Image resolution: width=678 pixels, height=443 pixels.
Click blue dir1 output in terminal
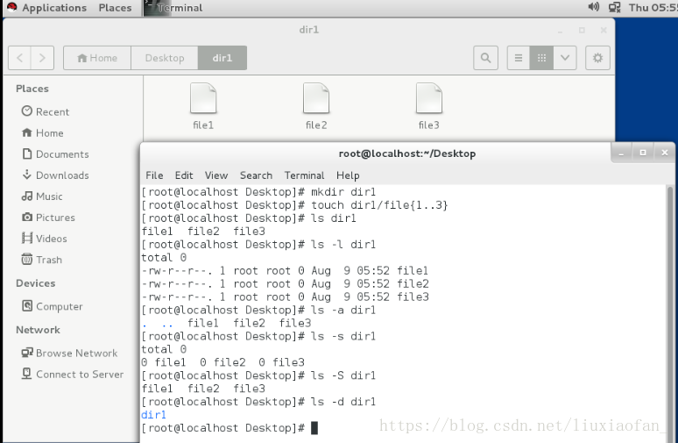[x=153, y=415]
